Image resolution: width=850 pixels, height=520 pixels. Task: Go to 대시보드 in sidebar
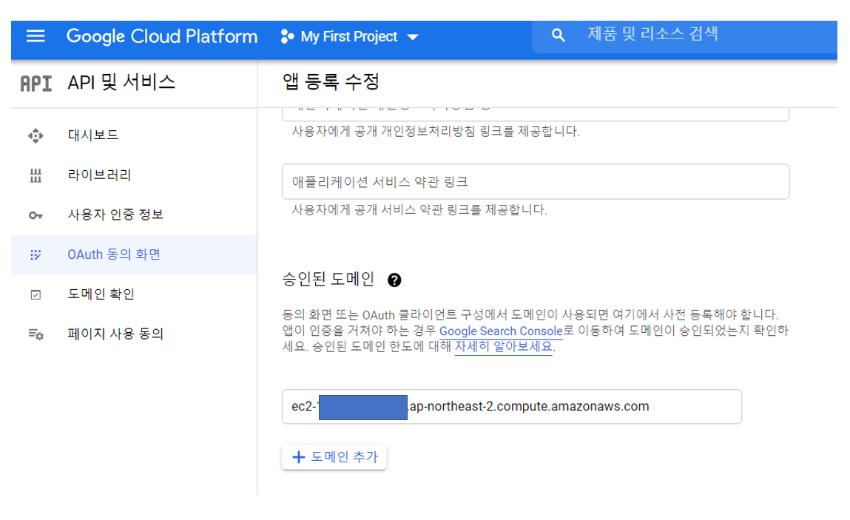pyautogui.click(x=92, y=135)
